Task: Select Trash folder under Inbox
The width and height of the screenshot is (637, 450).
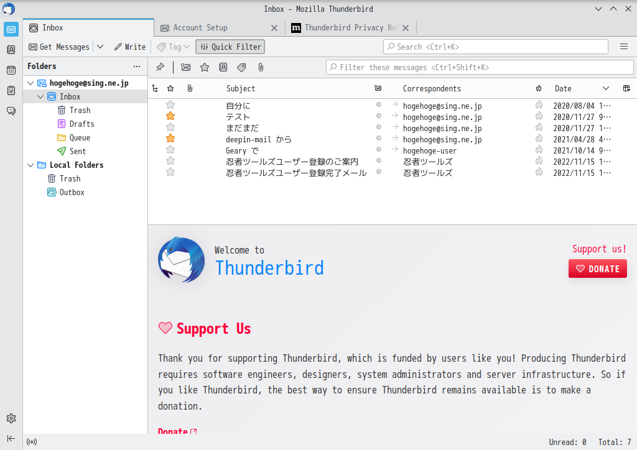Action: pos(85,111)
